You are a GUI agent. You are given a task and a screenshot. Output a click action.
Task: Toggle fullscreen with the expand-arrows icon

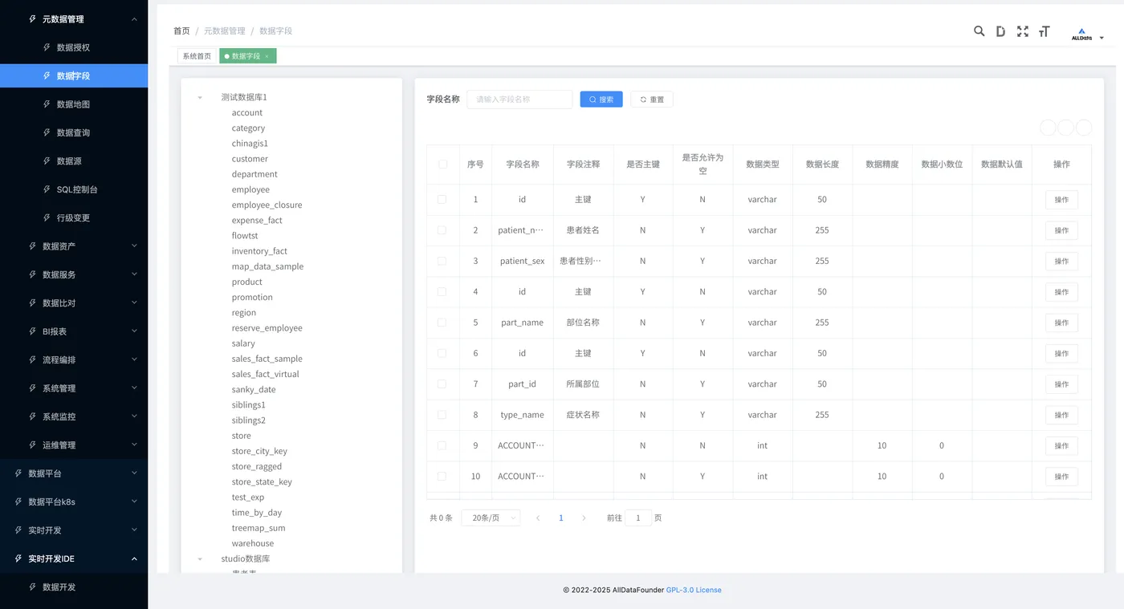coord(1022,31)
